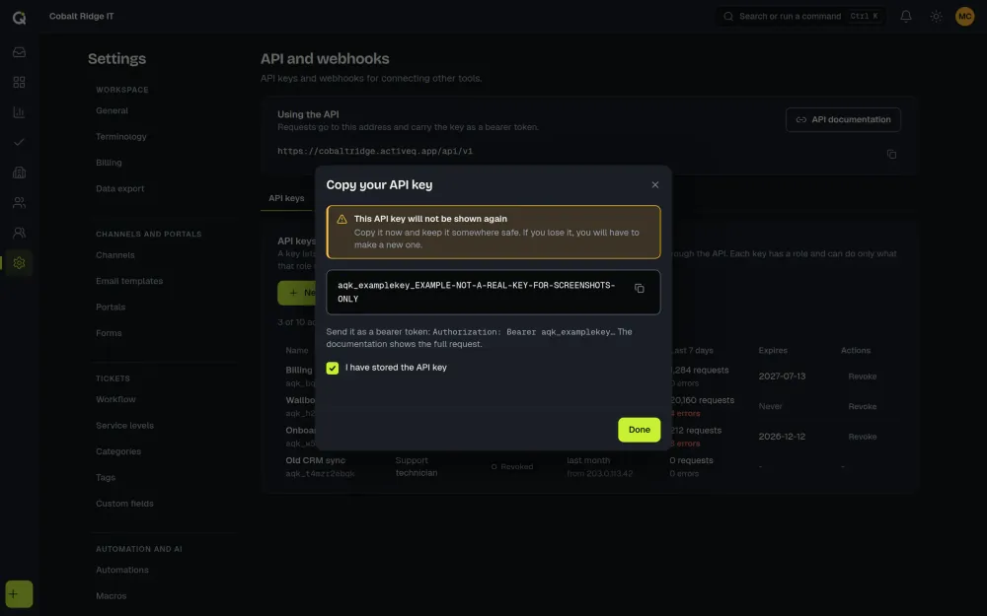Click the 20,160 requests value
987x616 pixels.
702,400
